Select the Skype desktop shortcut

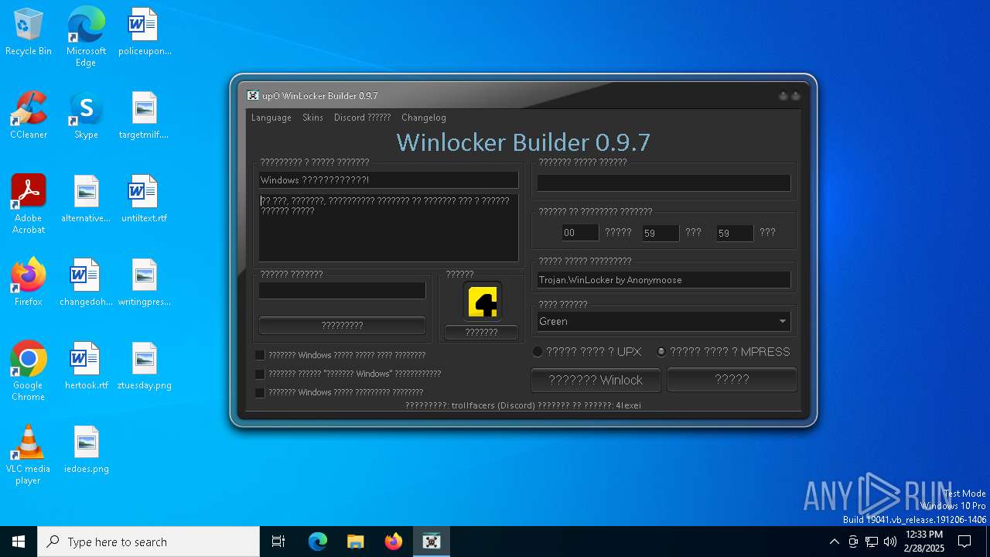86,115
